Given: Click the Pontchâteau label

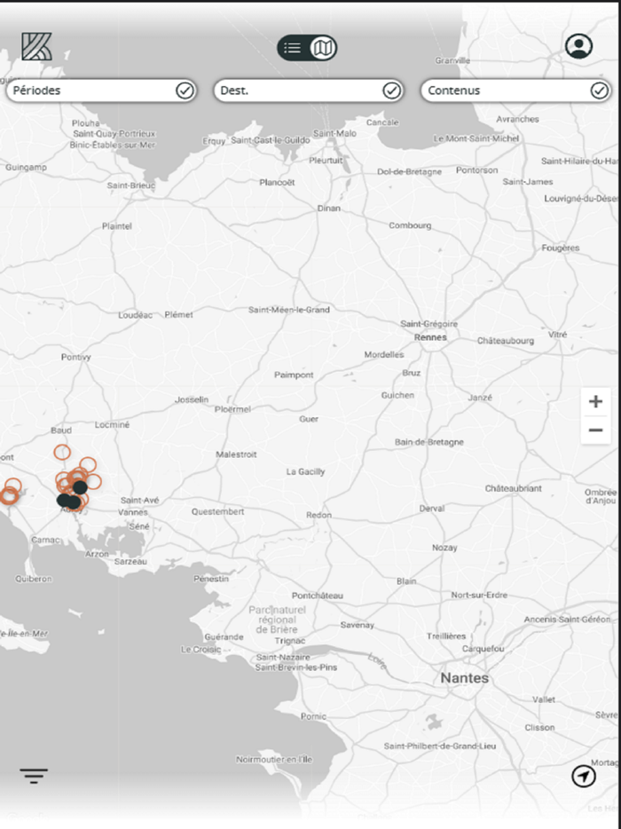Looking at the screenshot, I should point(317,596).
